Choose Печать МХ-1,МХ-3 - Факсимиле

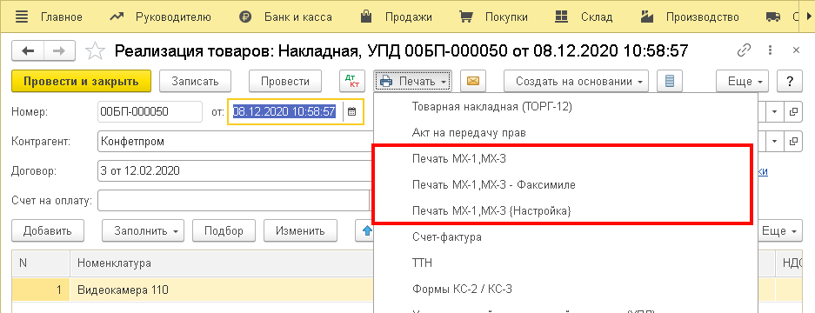coord(493,184)
